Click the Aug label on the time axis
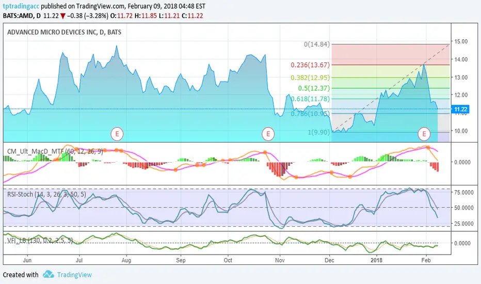This screenshot has width=481, height=284. coord(126,260)
